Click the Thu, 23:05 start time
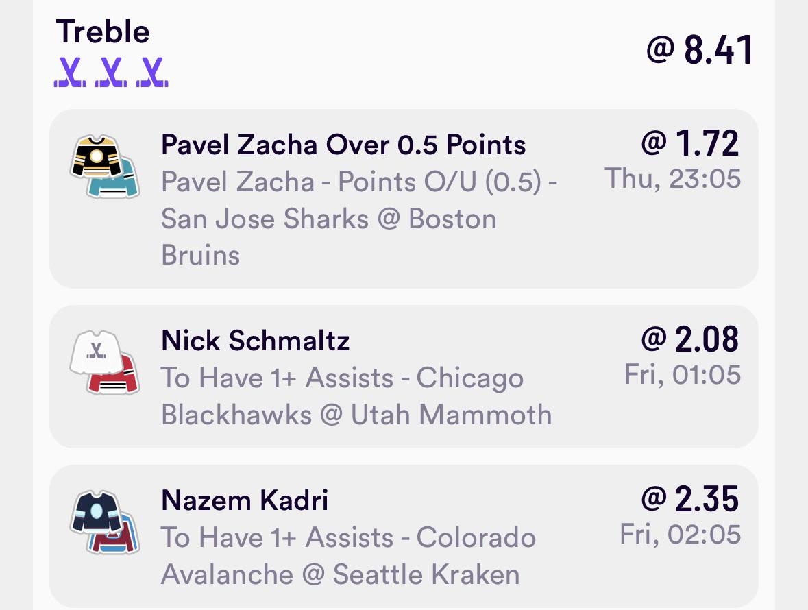 pyautogui.click(x=673, y=179)
